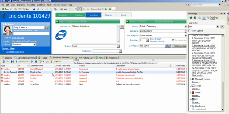Select the Christine Day service request row
This screenshot has width=229, height=114.
click(35, 72)
